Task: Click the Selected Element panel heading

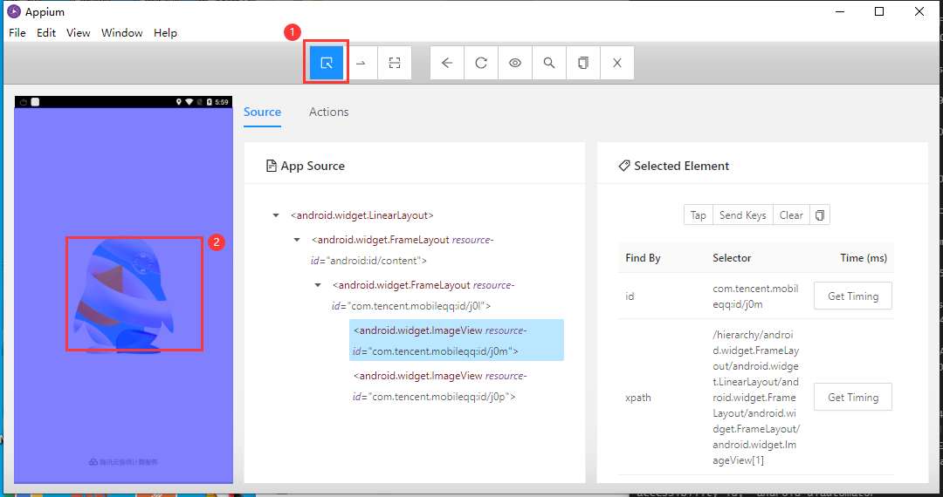Action: click(x=674, y=167)
